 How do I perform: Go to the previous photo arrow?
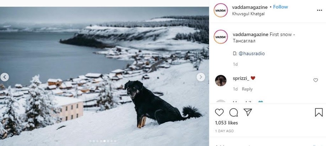tap(4, 77)
